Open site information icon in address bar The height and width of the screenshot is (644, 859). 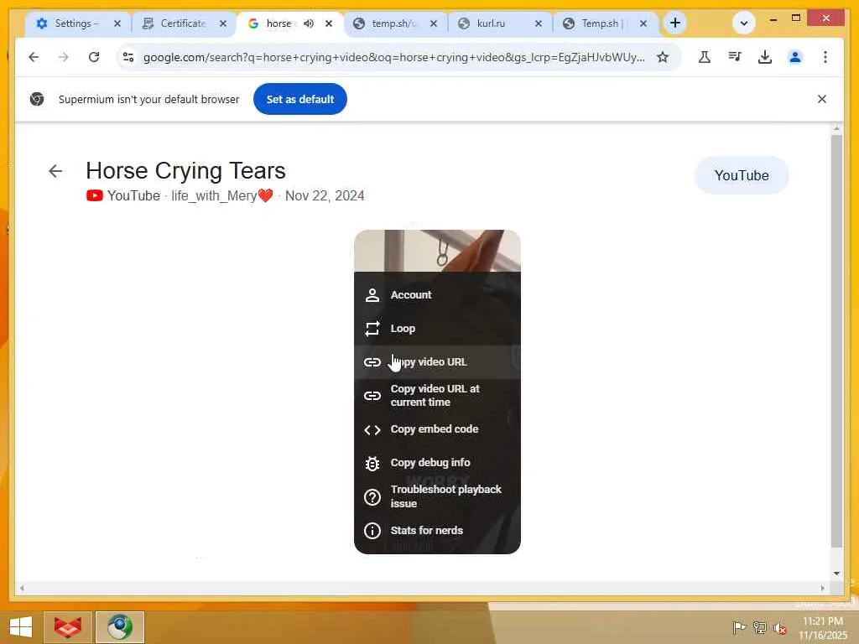[128, 57]
